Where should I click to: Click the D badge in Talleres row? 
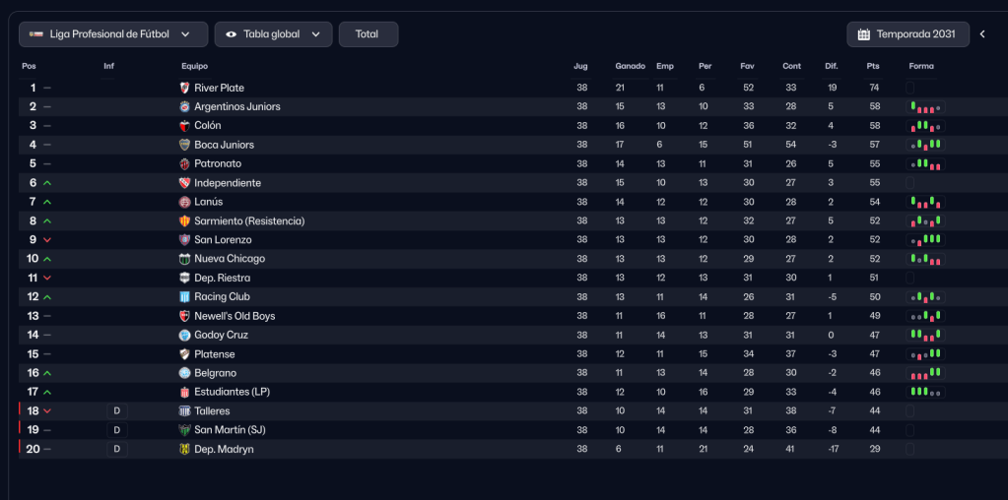coord(117,410)
